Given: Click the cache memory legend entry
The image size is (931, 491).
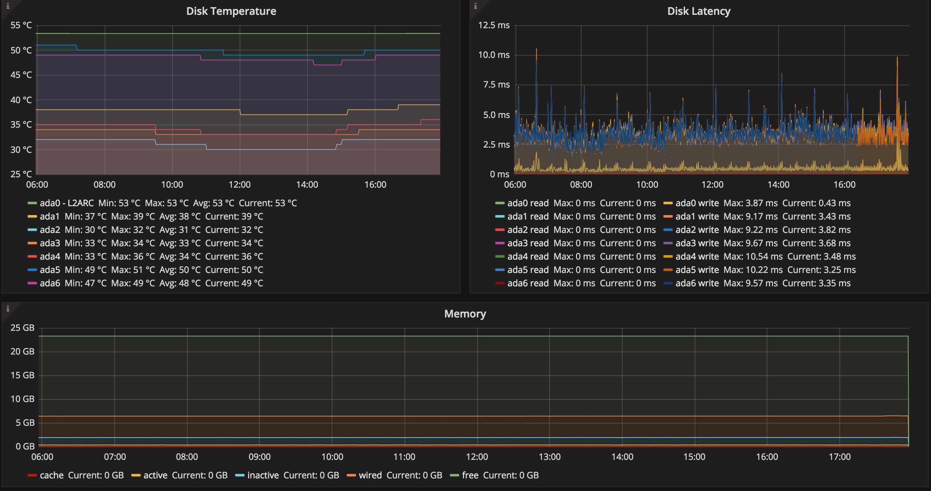Looking at the screenshot, I should click(x=52, y=475).
